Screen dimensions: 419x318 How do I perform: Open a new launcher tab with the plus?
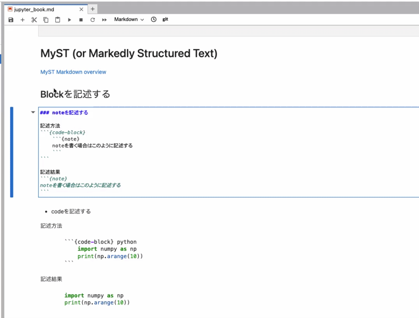(93, 9)
